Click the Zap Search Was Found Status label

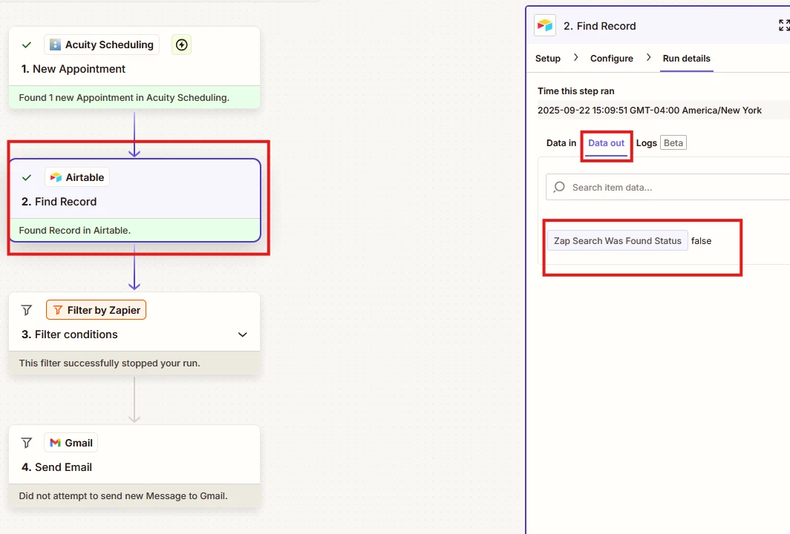[x=618, y=241]
